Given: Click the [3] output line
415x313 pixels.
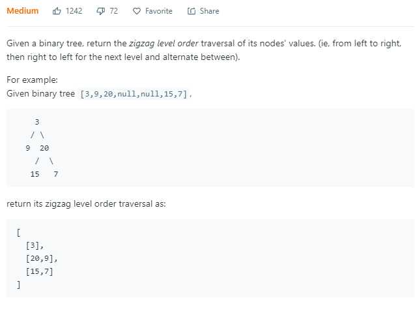Looking at the screenshot, I should [x=35, y=245].
